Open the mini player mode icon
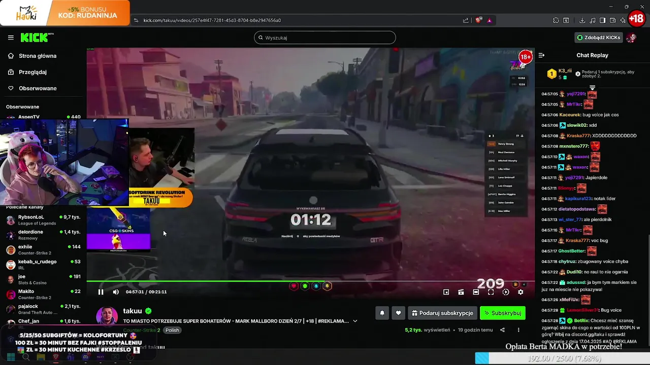650x365 pixels. pyautogui.click(x=446, y=292)
